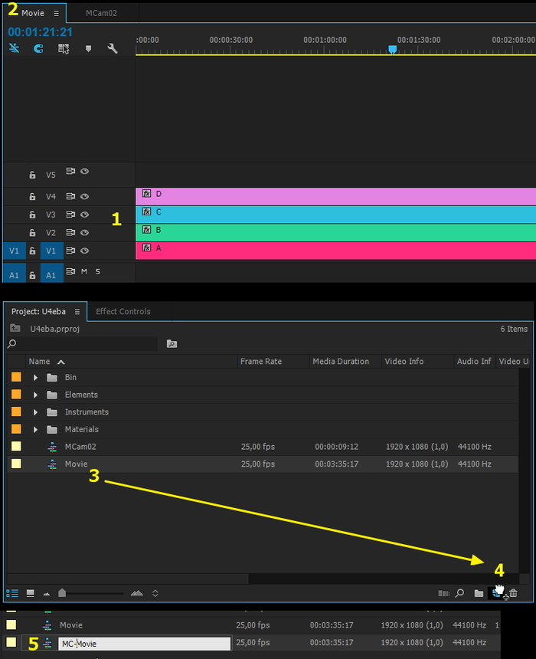Select the Project: U4eba tab

38,312
